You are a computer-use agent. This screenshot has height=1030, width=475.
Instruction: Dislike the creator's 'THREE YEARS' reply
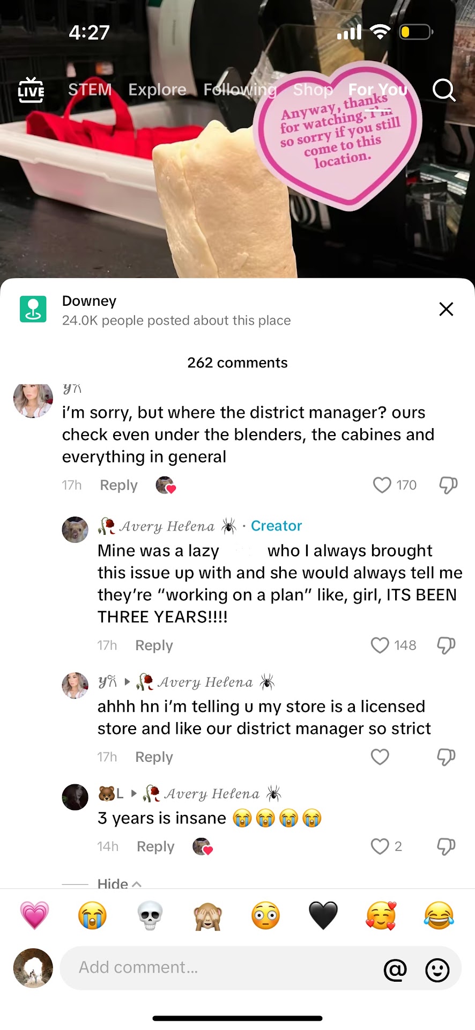click(446, 645)
